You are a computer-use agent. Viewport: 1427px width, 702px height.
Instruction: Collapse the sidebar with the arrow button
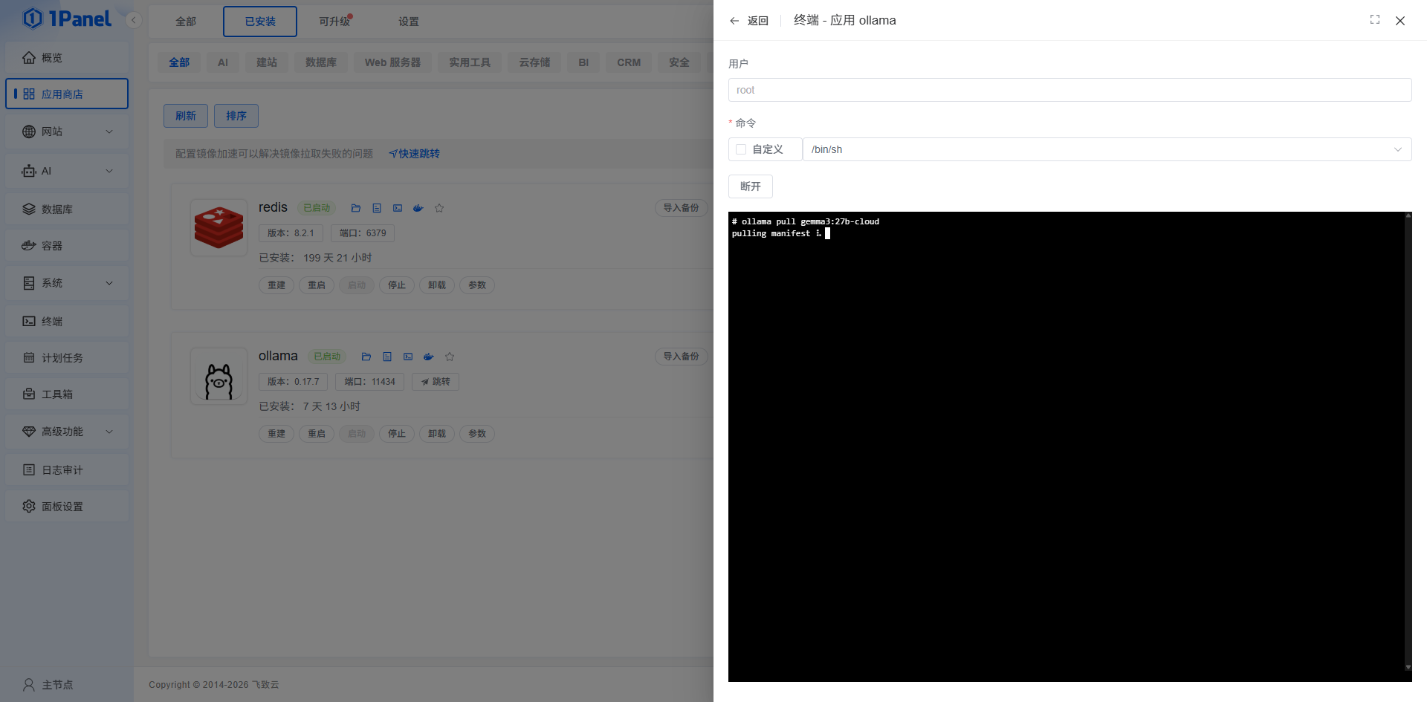coord(134,20)
